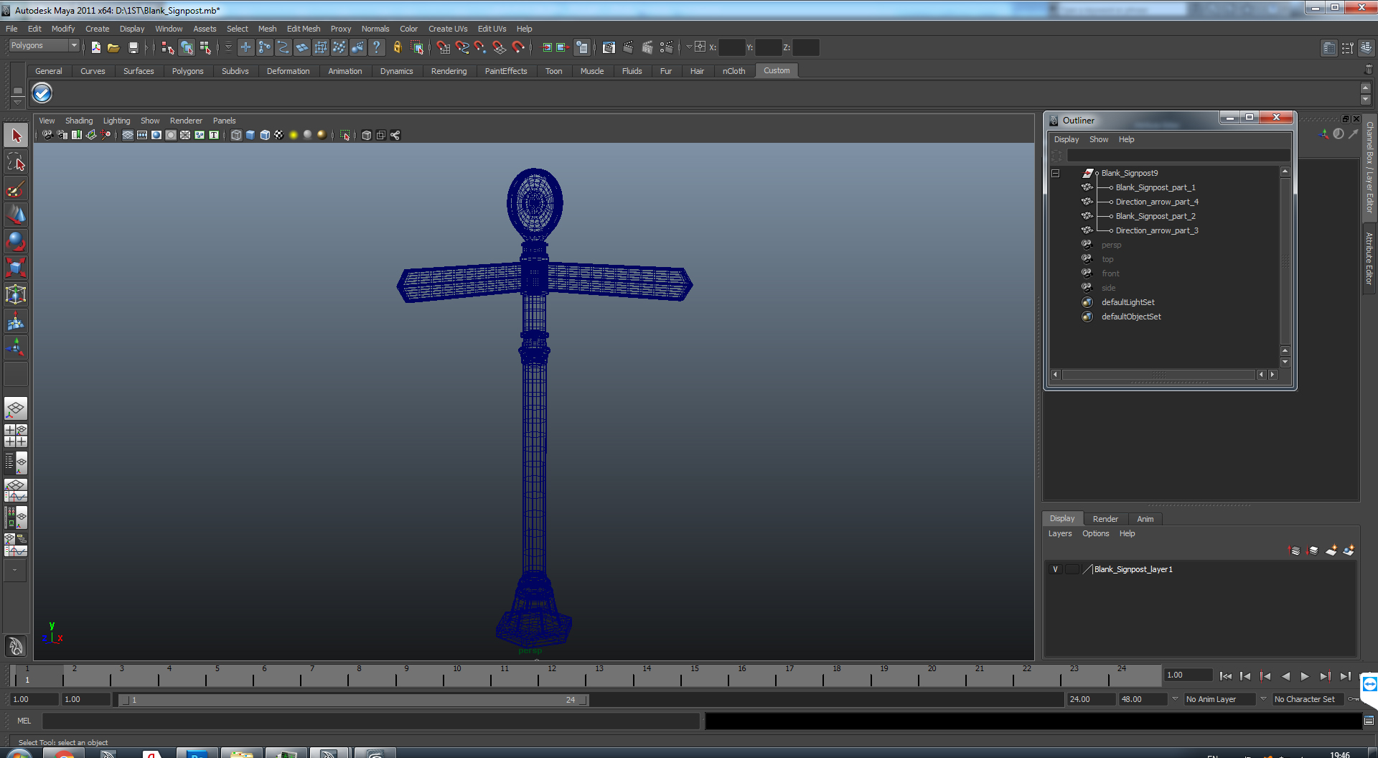Select the Universal Manipulator tool

16,294
